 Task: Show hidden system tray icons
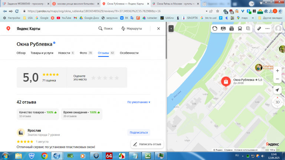click(x=243, y=156)
